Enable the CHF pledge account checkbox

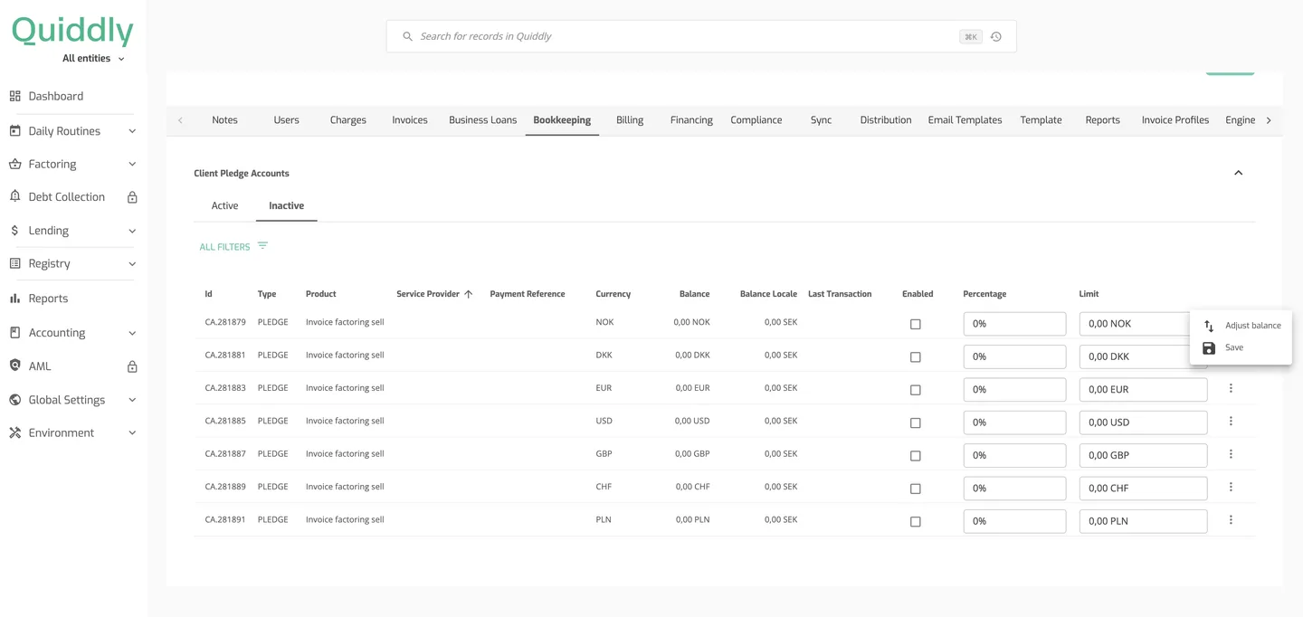pyautogui.click(x=916, y=489)
